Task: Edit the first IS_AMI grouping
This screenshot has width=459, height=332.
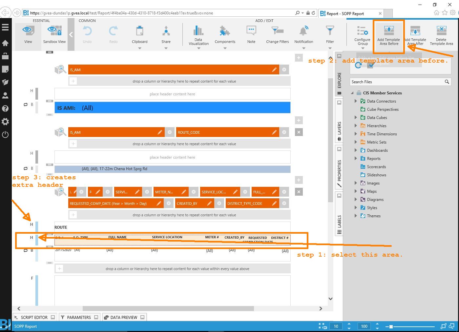Action: click(x=274, y=70)
